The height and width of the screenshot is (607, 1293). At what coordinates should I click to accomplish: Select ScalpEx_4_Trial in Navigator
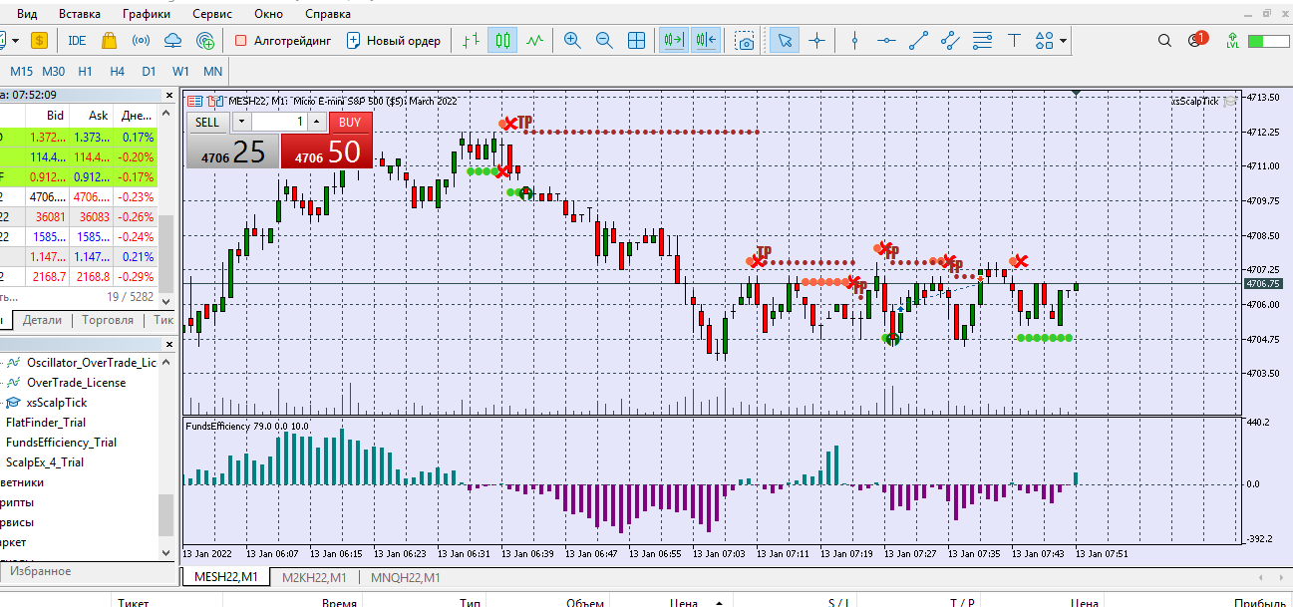pyautogui.click(x=45, y=462)
